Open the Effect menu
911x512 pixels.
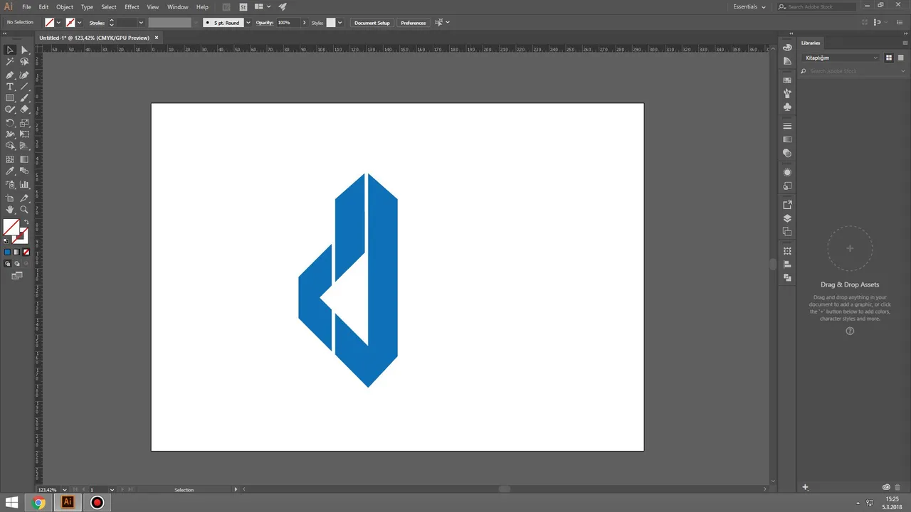coord(132,7)
